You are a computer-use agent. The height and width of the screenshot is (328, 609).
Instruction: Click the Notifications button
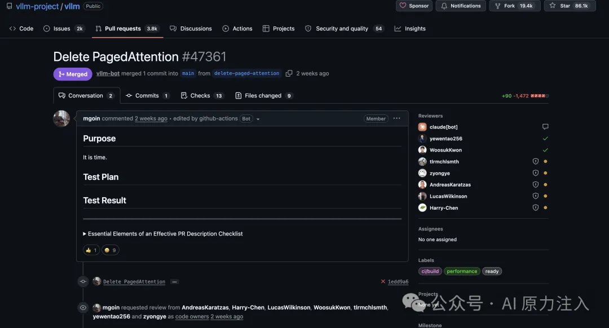point(461,6)
